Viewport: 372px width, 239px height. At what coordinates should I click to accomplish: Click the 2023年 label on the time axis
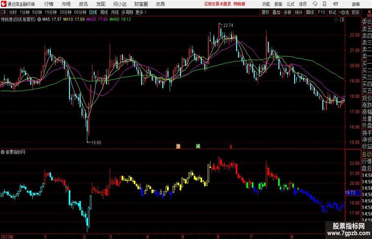[7, 237]
